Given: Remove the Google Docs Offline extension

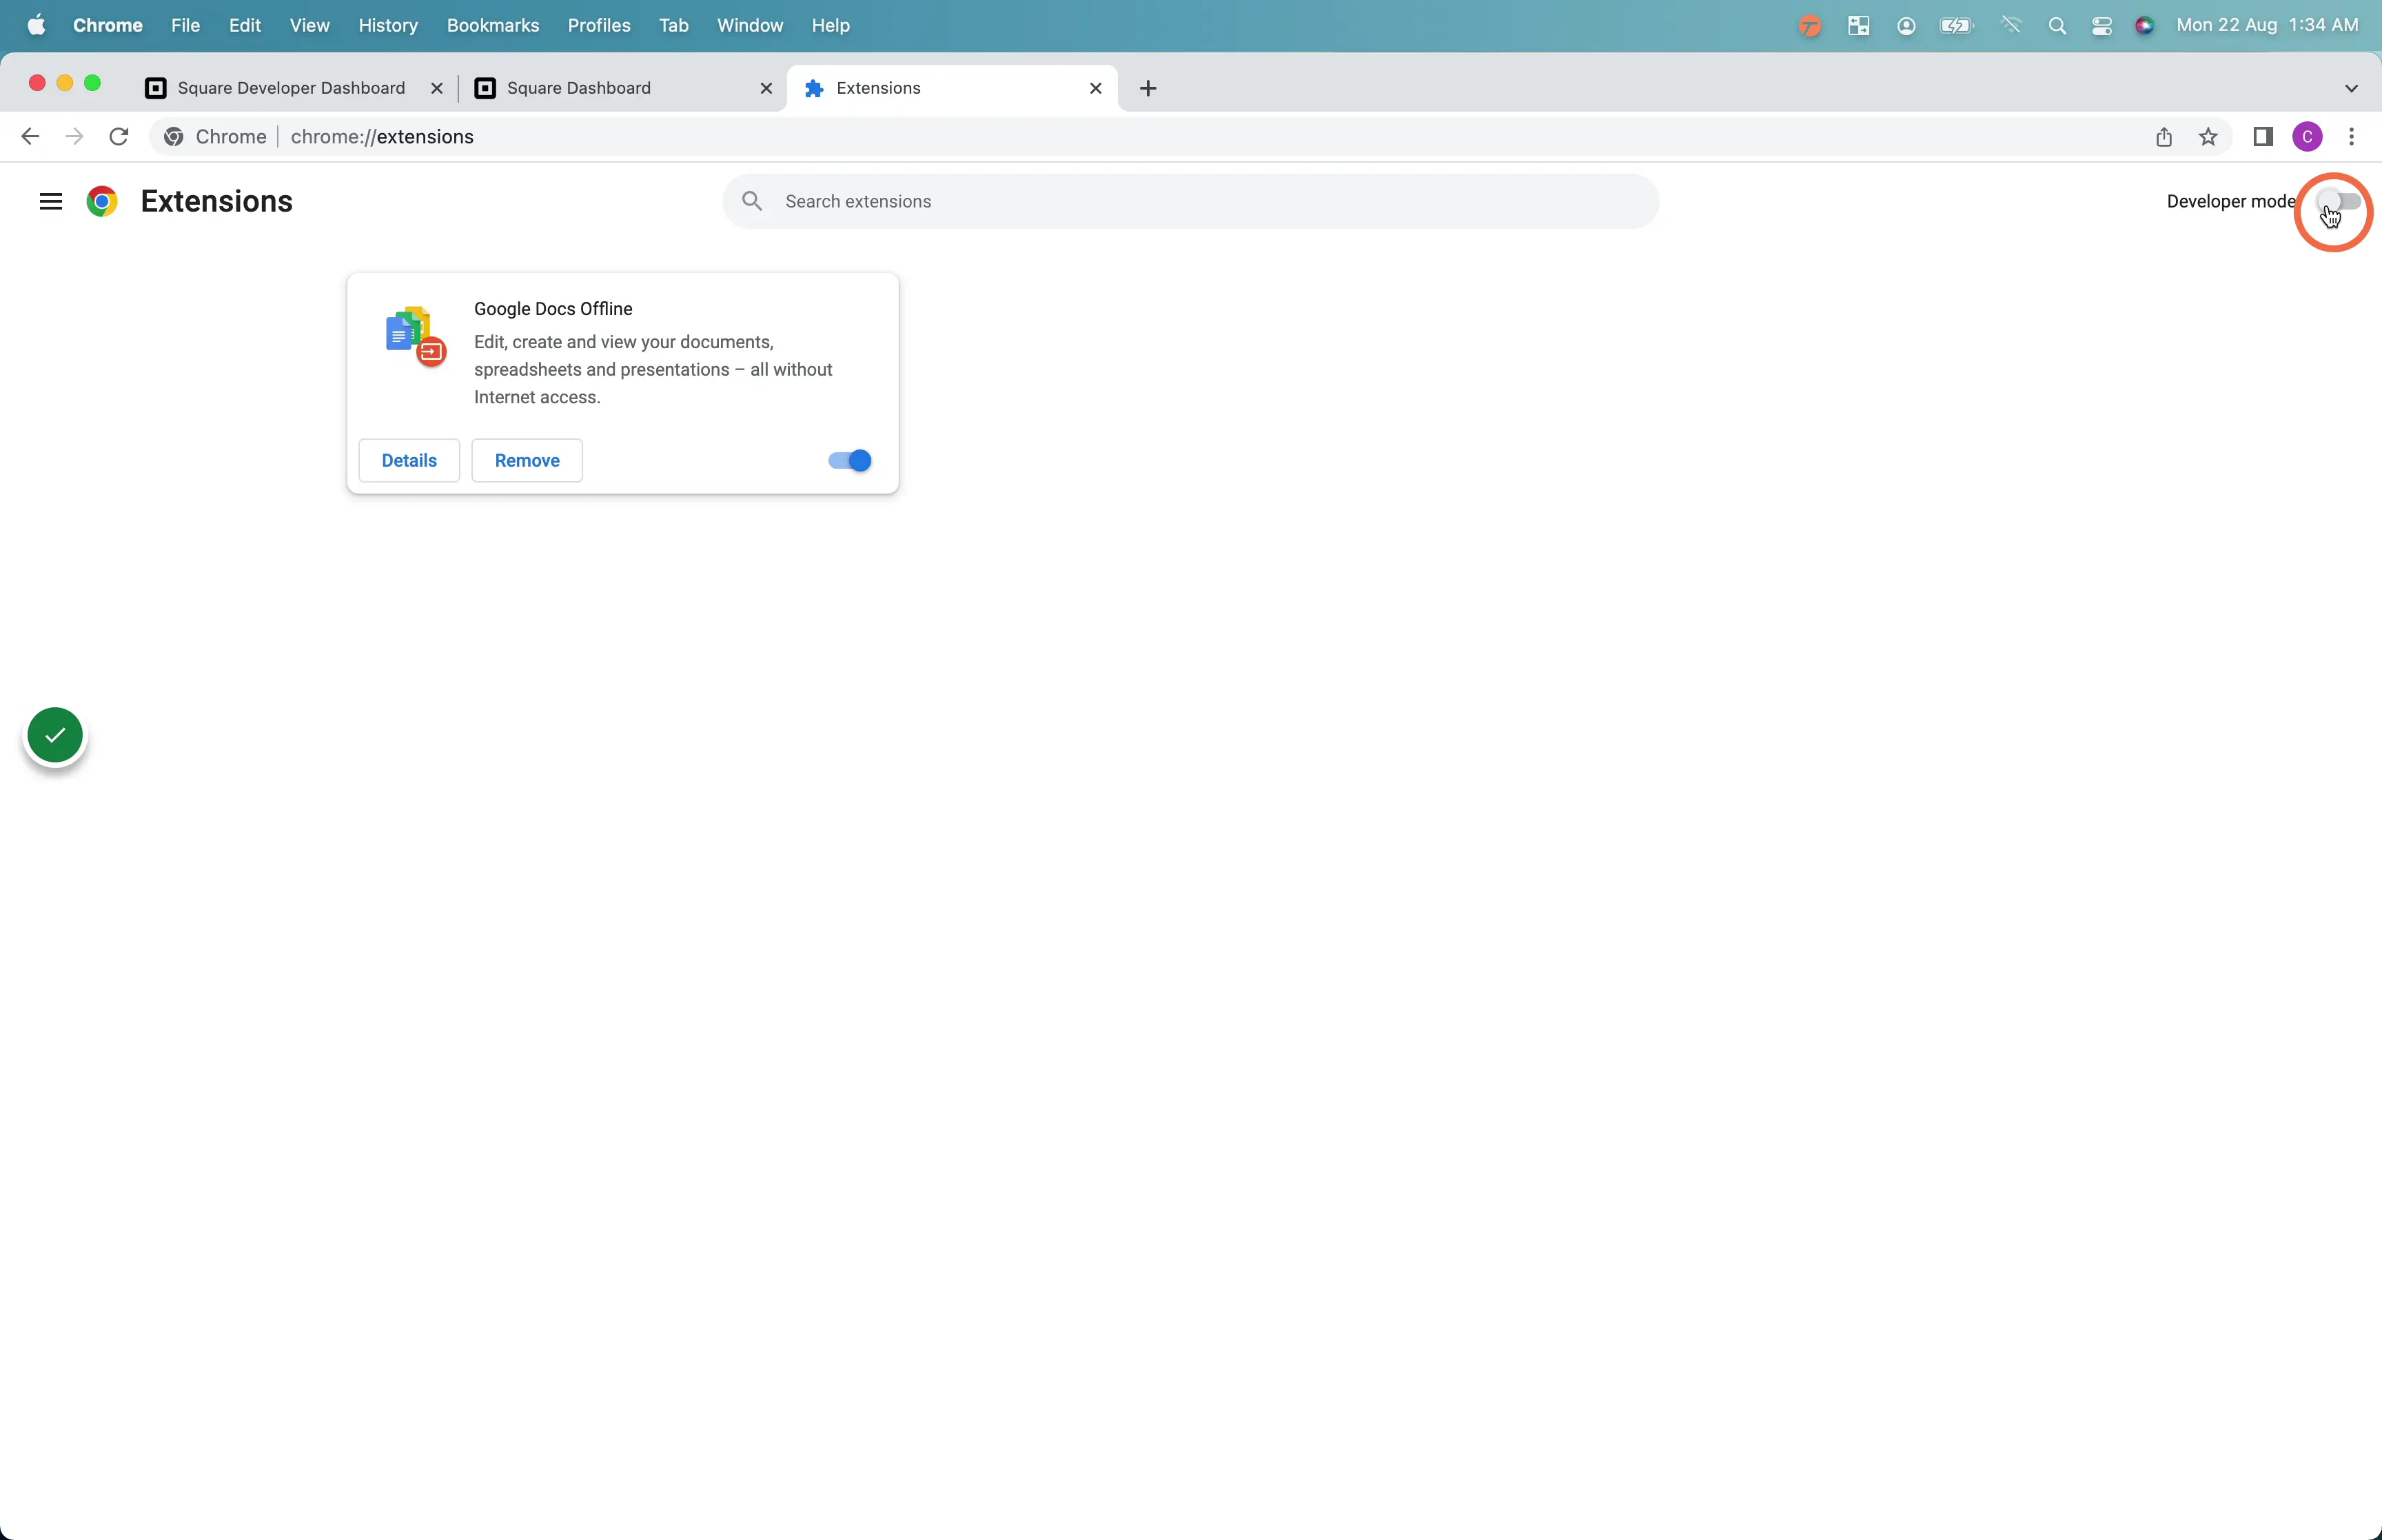Looking at the screenshot, I should coord(527,461).
